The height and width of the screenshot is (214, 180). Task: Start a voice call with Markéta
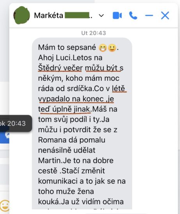click(x=133, y=15)
